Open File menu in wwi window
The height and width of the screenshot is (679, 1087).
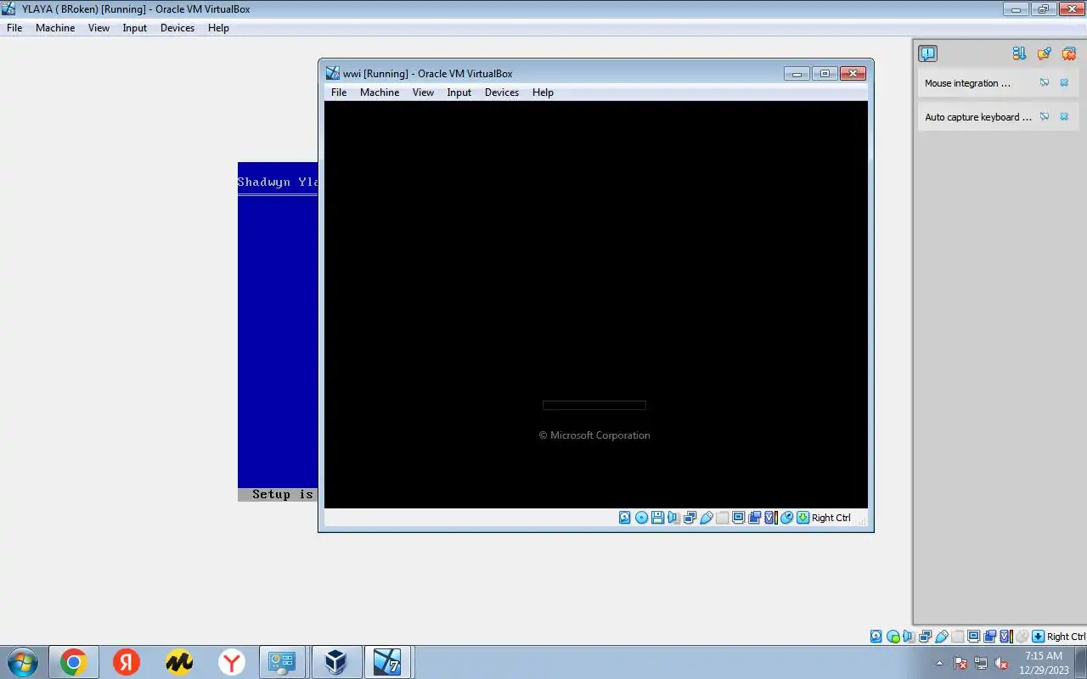point(339,93)
